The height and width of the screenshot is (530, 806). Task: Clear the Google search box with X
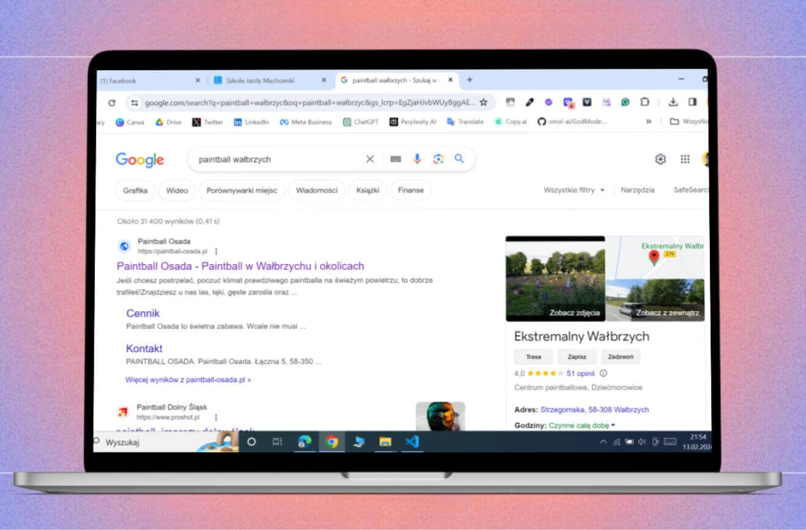[x=370, y=159]
